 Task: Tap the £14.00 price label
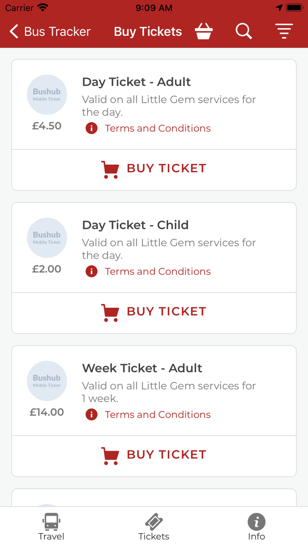[47, 412]
